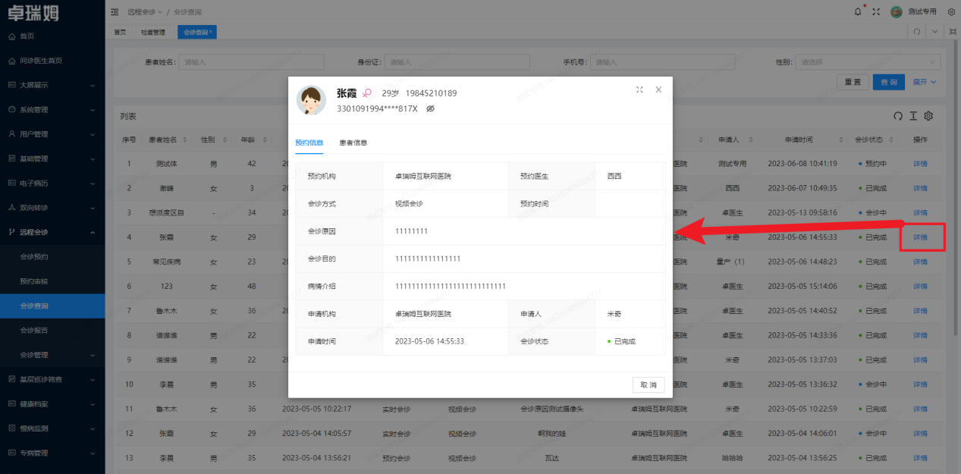Click the 查询 search button
This screenshot has width=961, height=474.
[x=890, y=82]
